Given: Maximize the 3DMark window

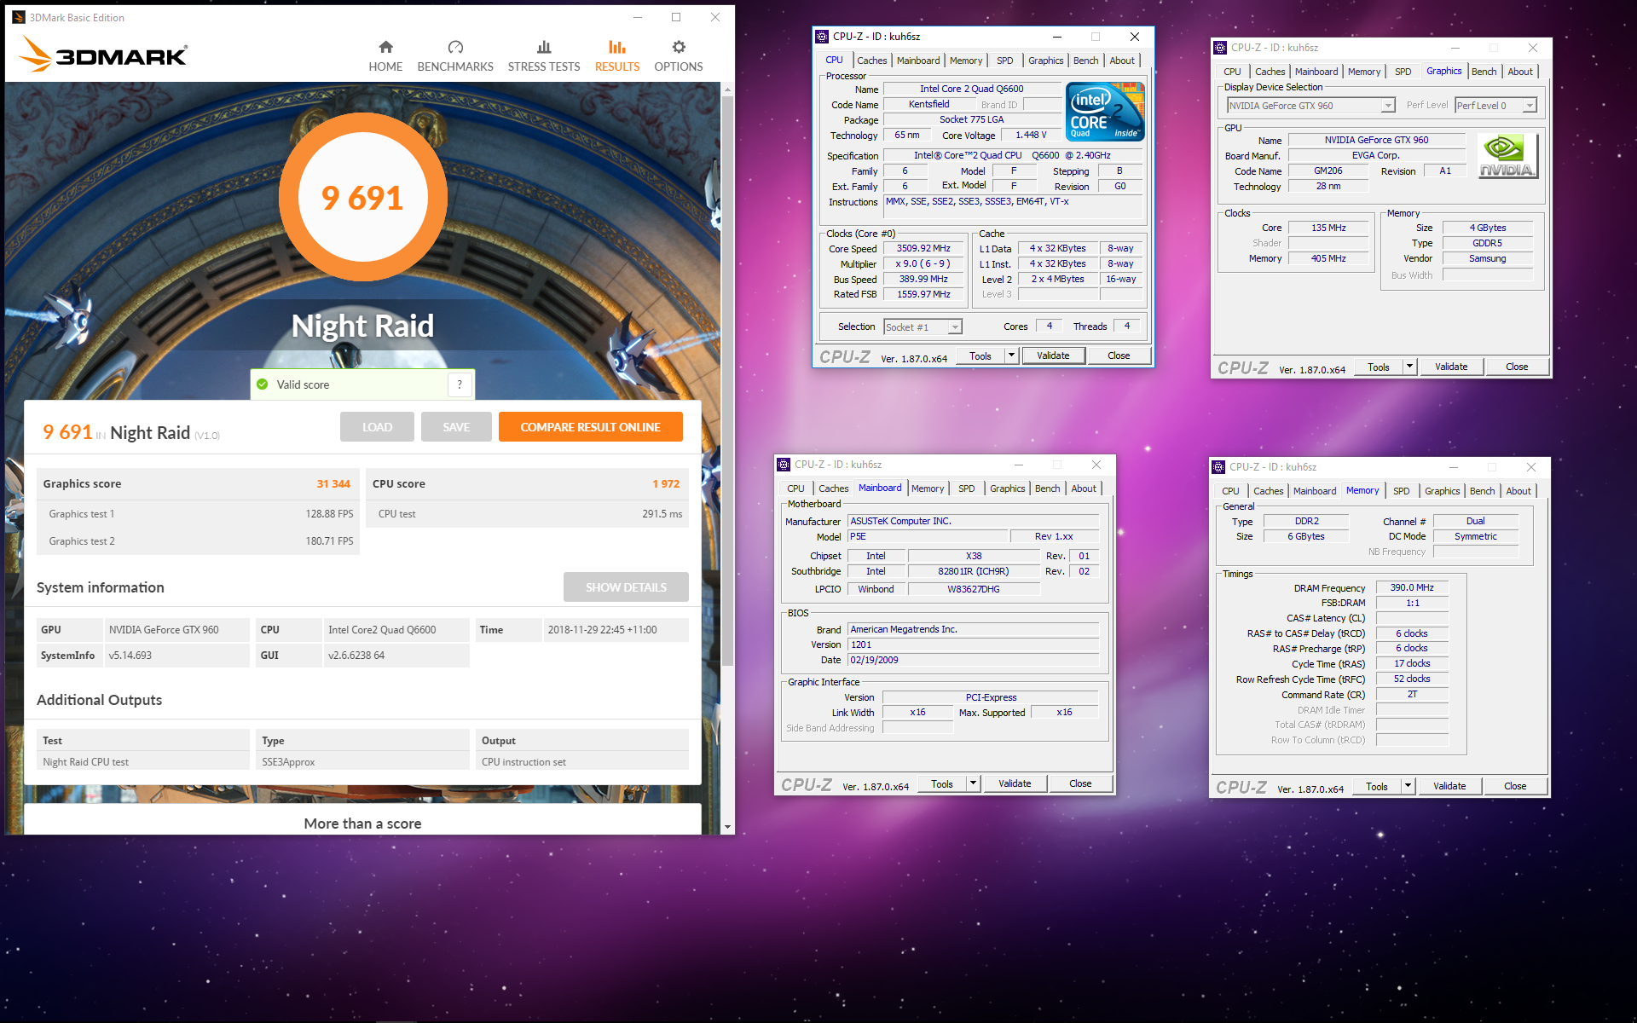Looking at the screenshot, I should pos(676,17).
